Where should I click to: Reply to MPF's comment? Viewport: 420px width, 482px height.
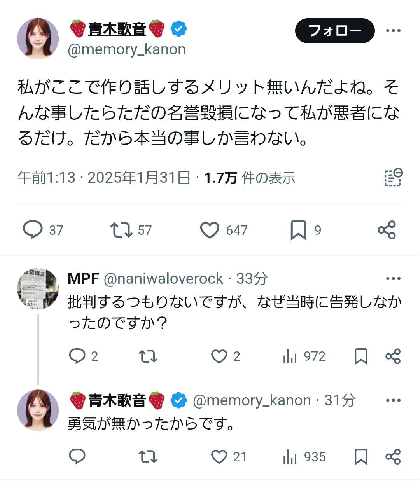coord(77,356)
